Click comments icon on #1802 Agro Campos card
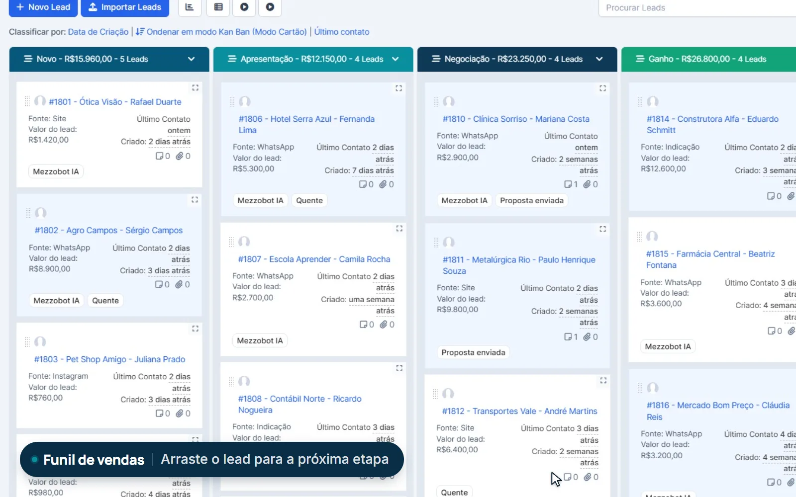 (x=159, y=285)
